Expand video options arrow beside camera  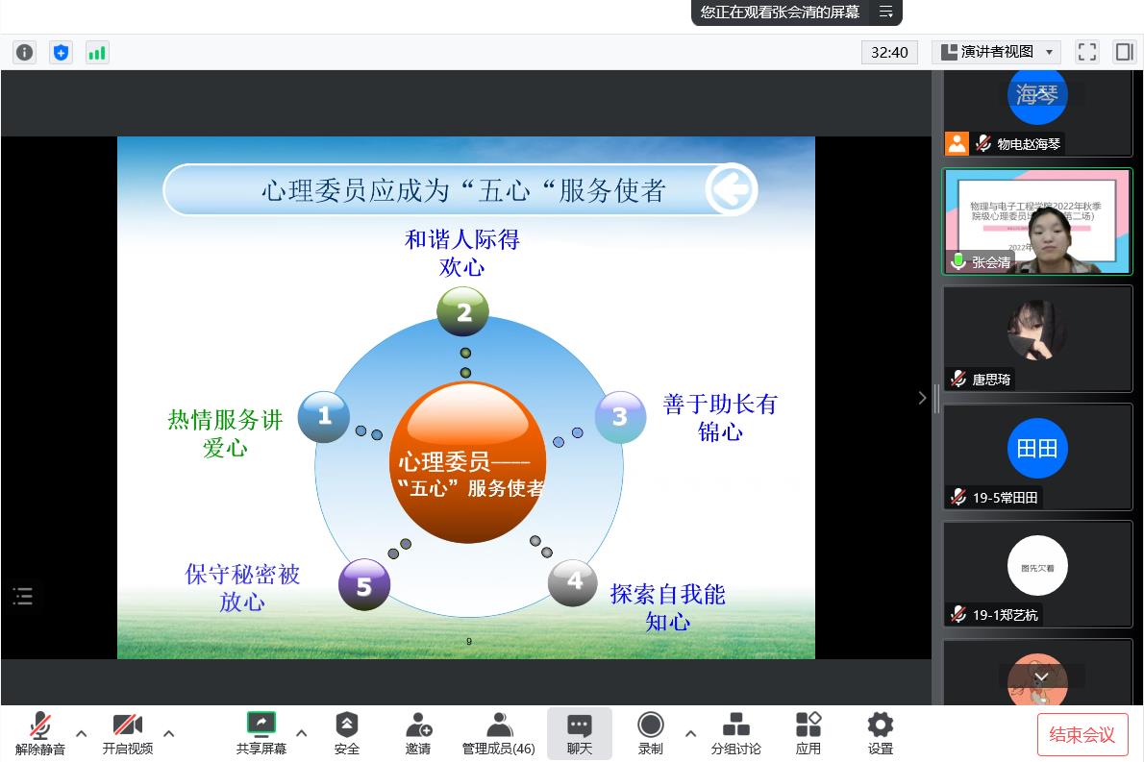point(169,733)
